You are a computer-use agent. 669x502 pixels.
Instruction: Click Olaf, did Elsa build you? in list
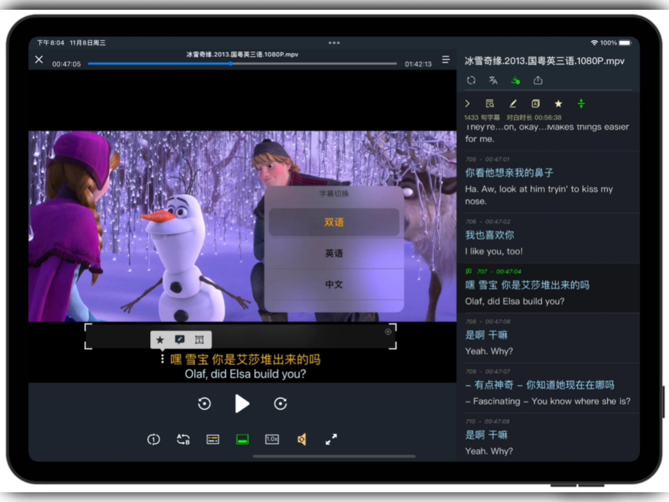coord(515,301)
